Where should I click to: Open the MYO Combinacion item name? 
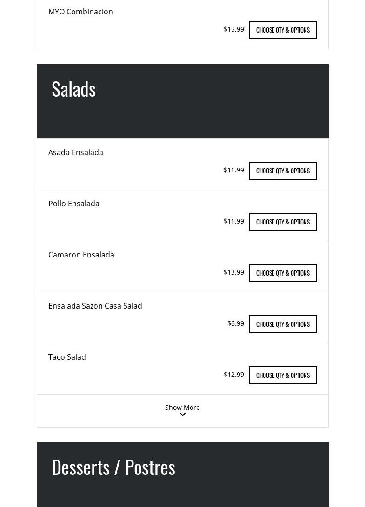[80, 12]
